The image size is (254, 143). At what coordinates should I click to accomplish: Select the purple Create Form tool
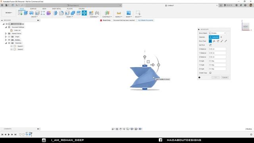(x=48, y=13)
